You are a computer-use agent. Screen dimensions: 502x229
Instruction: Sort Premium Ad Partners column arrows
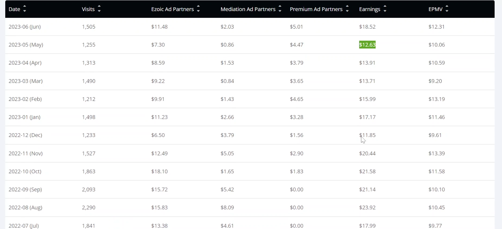[x=347, y=9]
